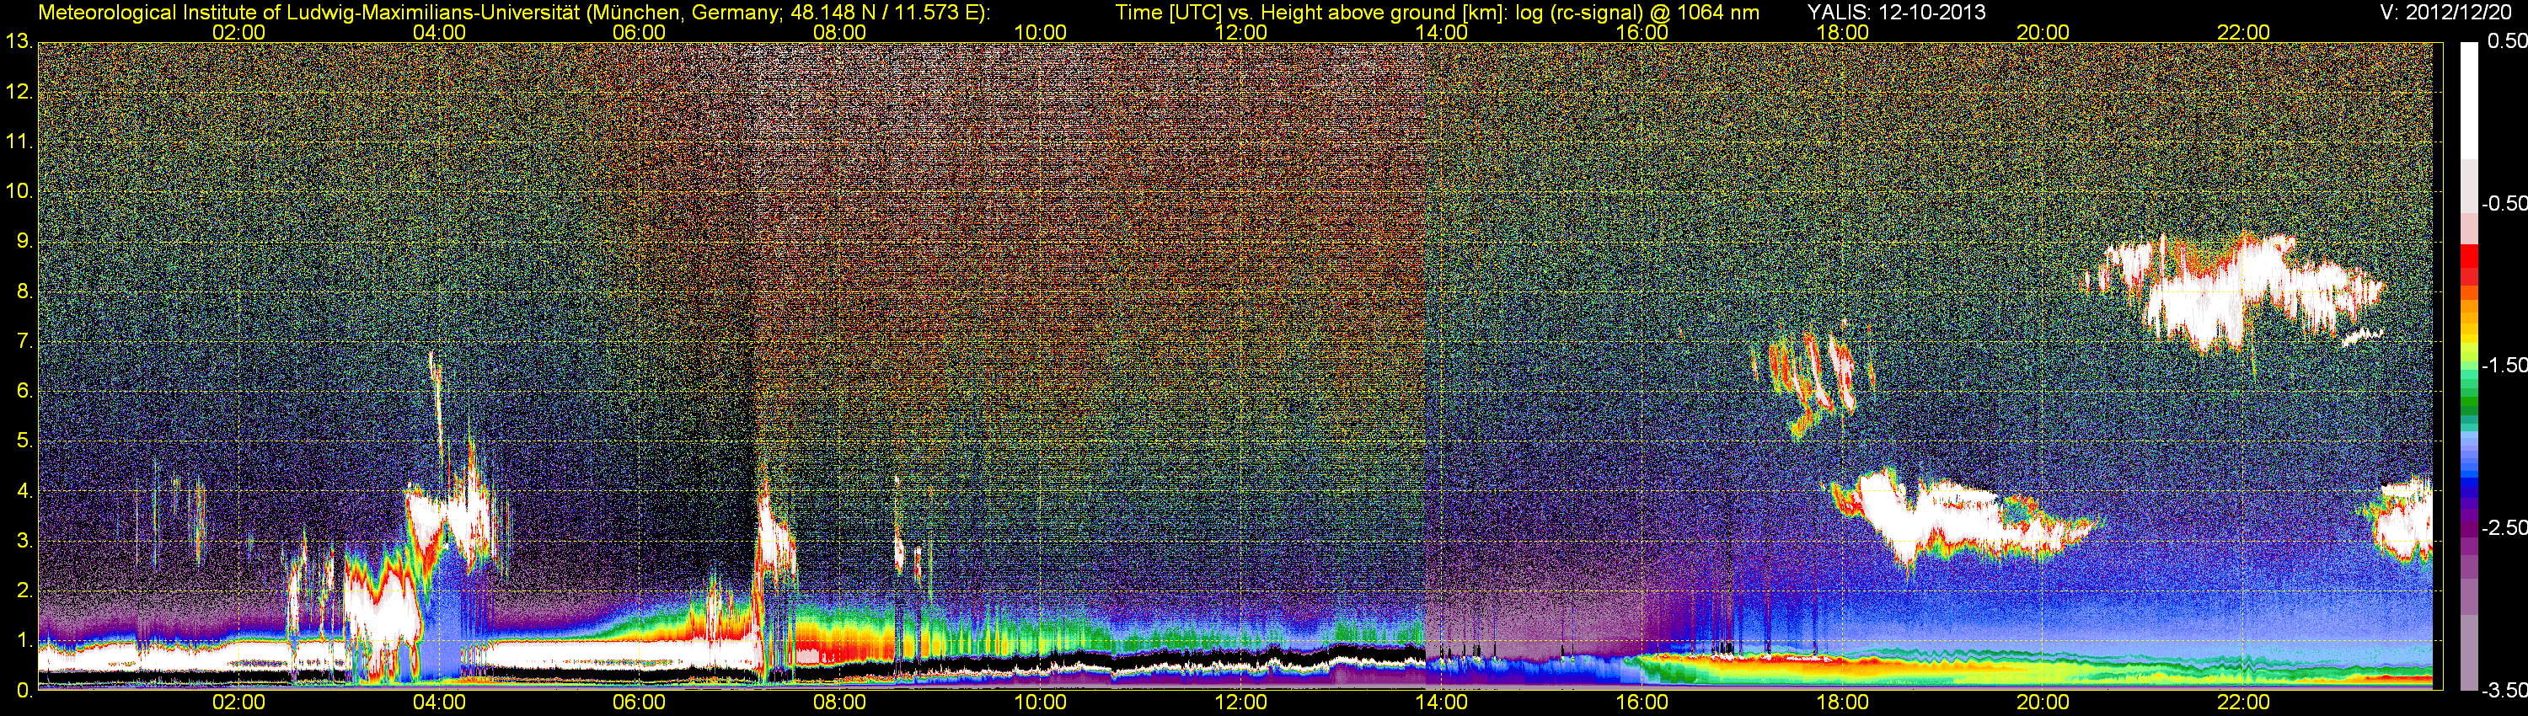The height and width of the screenshot is (716, 2528).
Task: Click the 12 km height axis label
Action: (19, 92)
